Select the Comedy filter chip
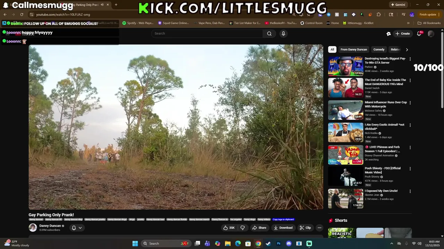This screenshot has width=444, height=249. click(379, 49)
